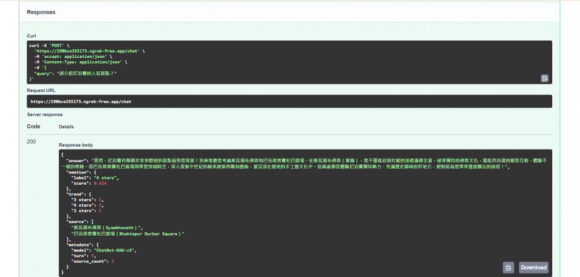580x277 pixels.
Task: Click the "source" key in the response
Action: (77, 221)
